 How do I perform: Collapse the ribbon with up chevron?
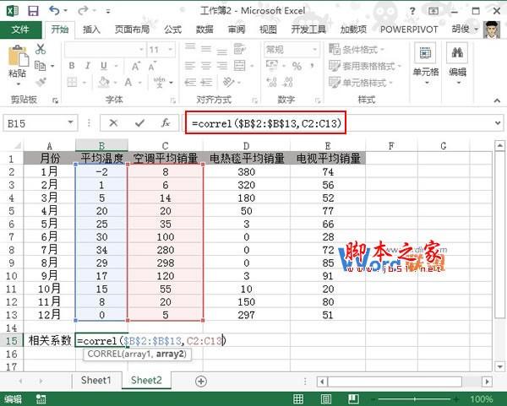click(x=497, y=100)
